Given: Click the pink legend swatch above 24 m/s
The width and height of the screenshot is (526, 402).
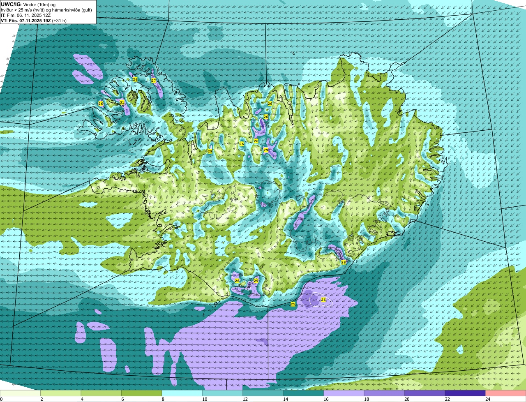Looking at the screenshot, I should (x=506, y=393).
